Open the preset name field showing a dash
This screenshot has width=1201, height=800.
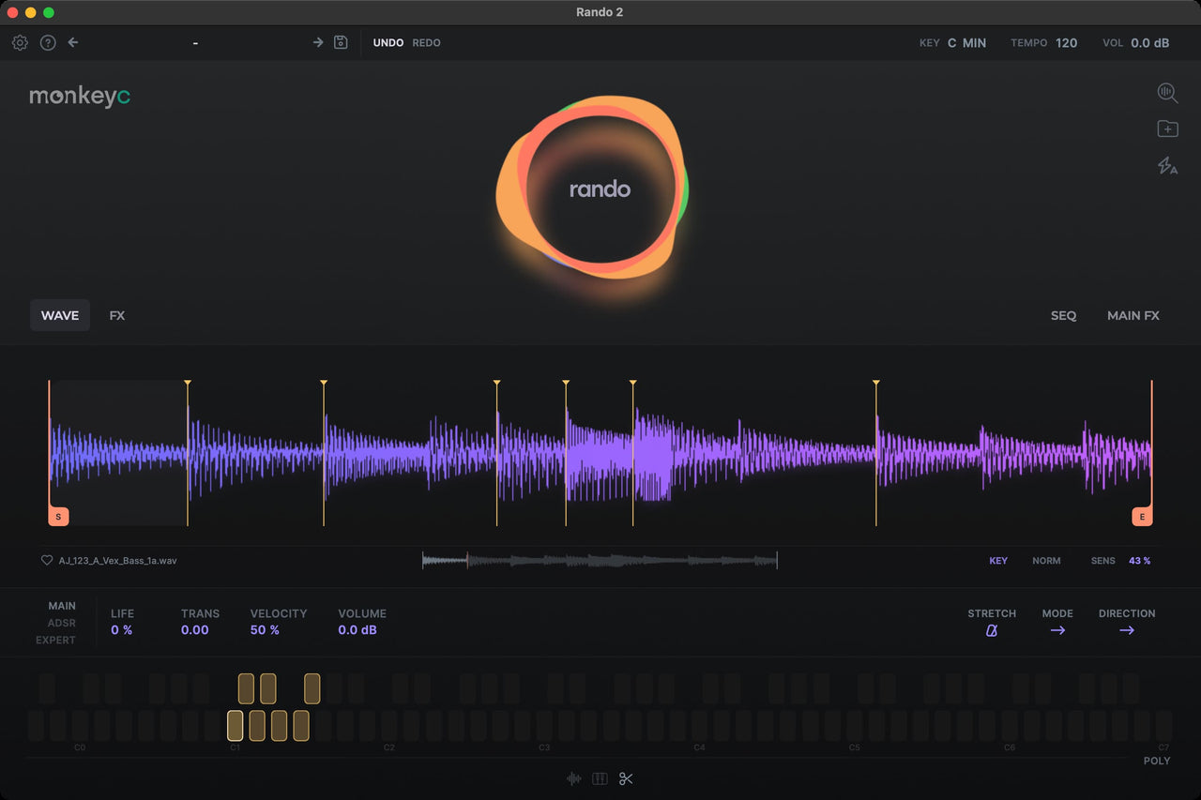tap(195, 43)
